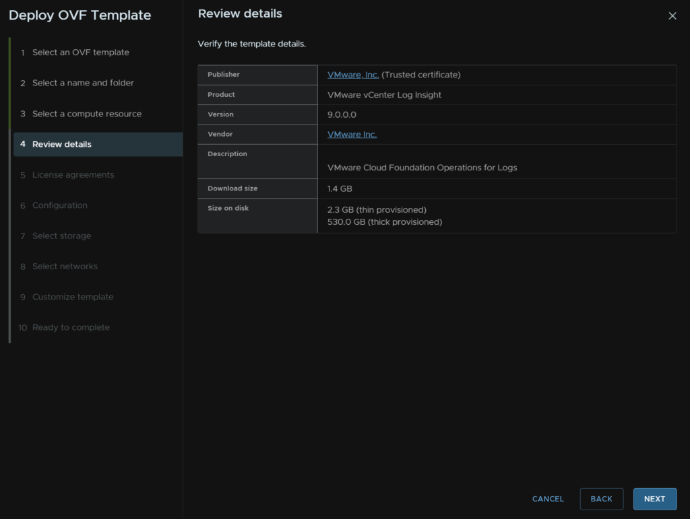Click the Cancel button

click(x=548, y=499)
